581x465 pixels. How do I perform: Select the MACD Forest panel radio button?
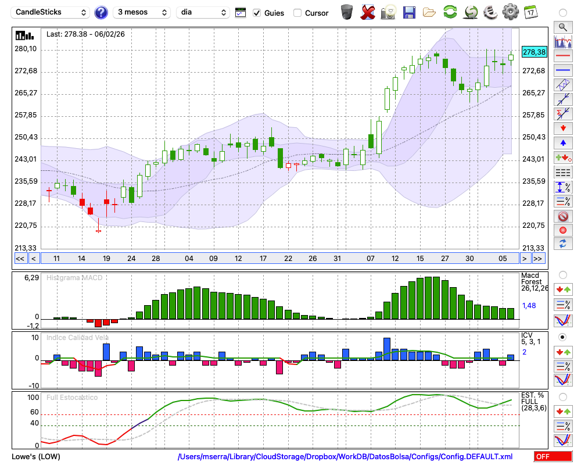coord(562,274)
